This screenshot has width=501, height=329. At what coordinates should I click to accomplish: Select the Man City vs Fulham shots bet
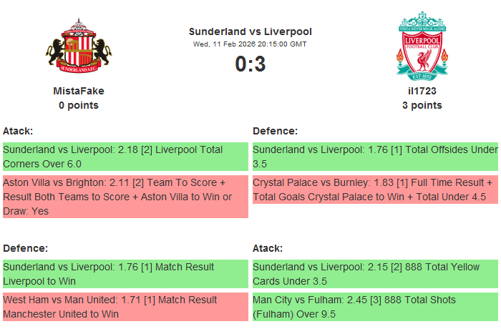(375, 307)
